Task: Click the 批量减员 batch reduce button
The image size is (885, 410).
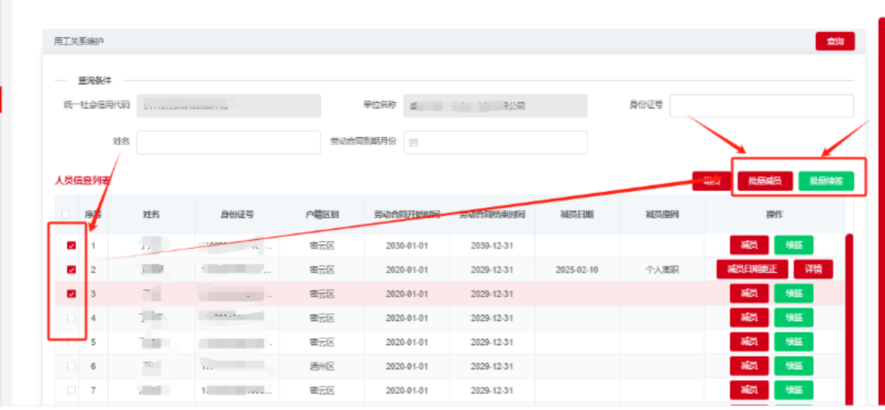Action: tap(765, 181)
